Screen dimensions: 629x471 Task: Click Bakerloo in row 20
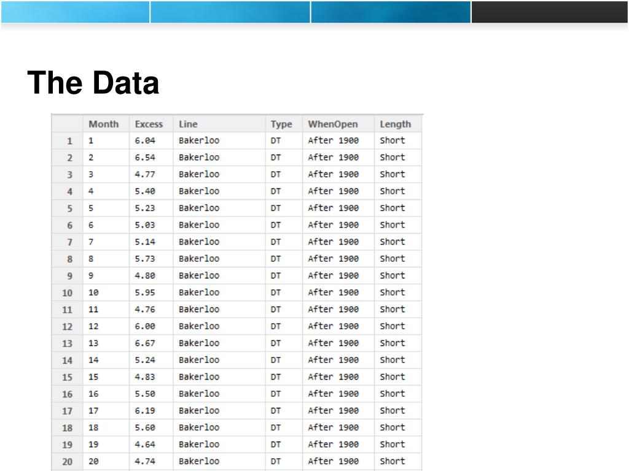(199, 461)
